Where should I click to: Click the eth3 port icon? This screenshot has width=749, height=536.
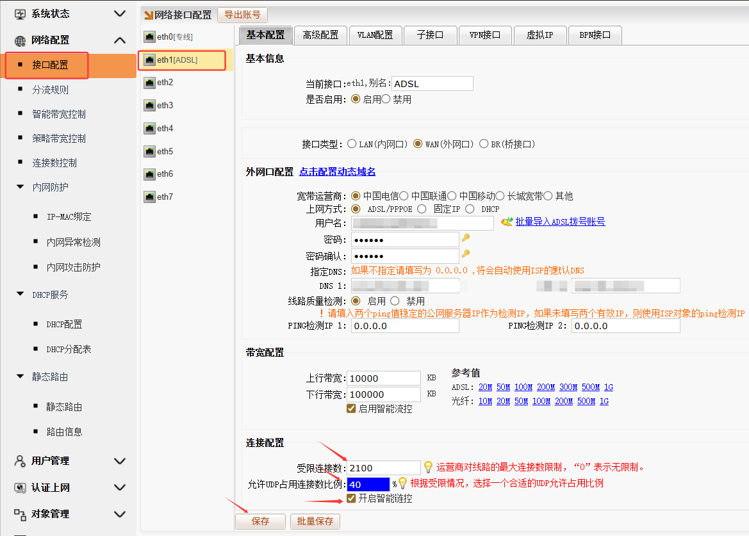pos(150,106)
